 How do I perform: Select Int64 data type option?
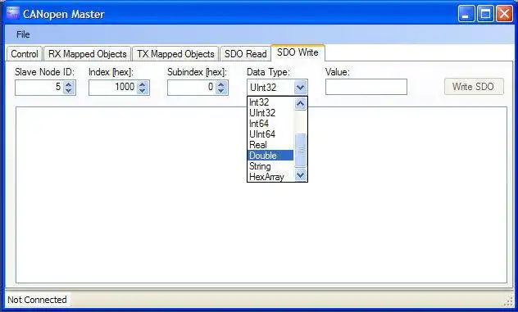[x=270, y=124]
